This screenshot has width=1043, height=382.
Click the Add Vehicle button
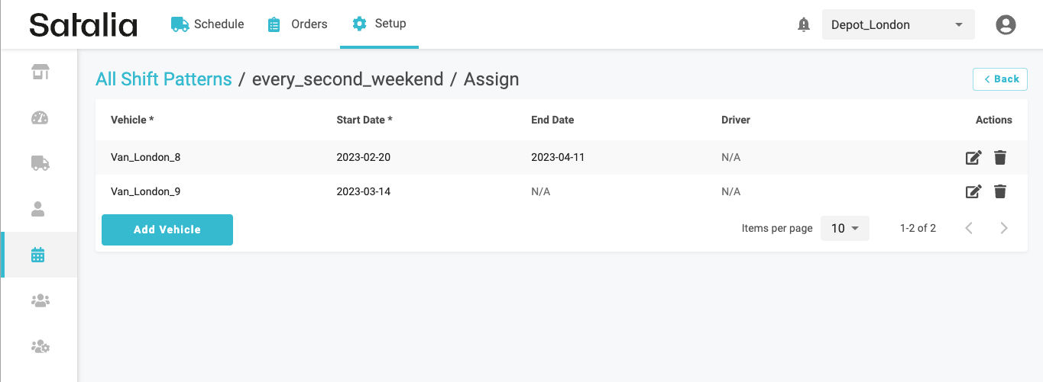tap(167, 230)
